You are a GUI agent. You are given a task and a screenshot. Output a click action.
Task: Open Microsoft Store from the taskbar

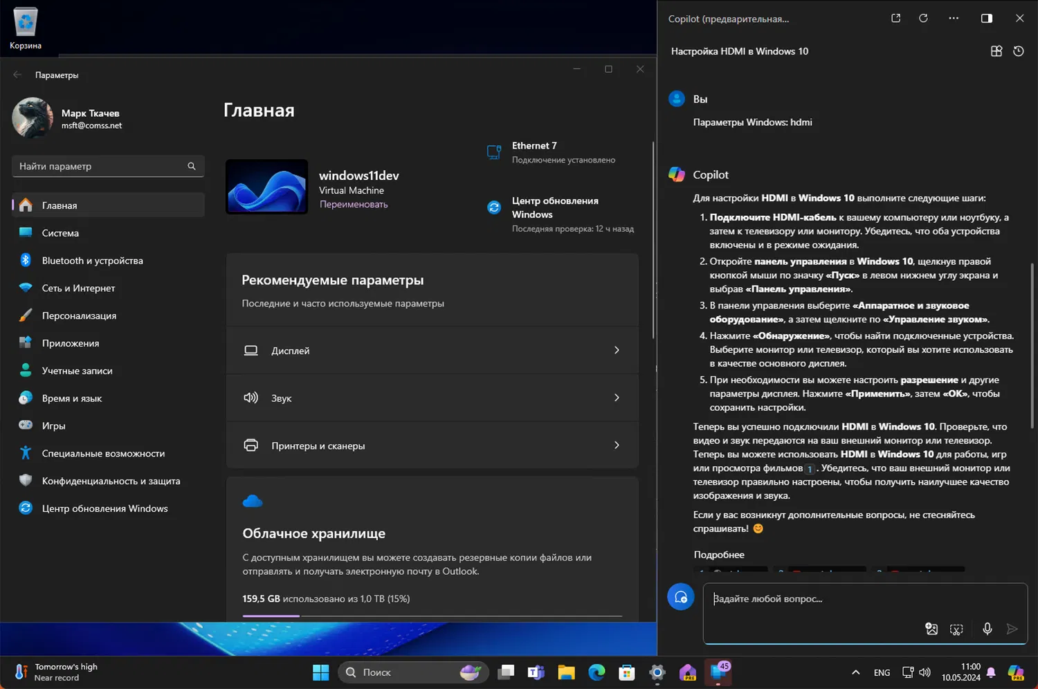coord(627,672)
